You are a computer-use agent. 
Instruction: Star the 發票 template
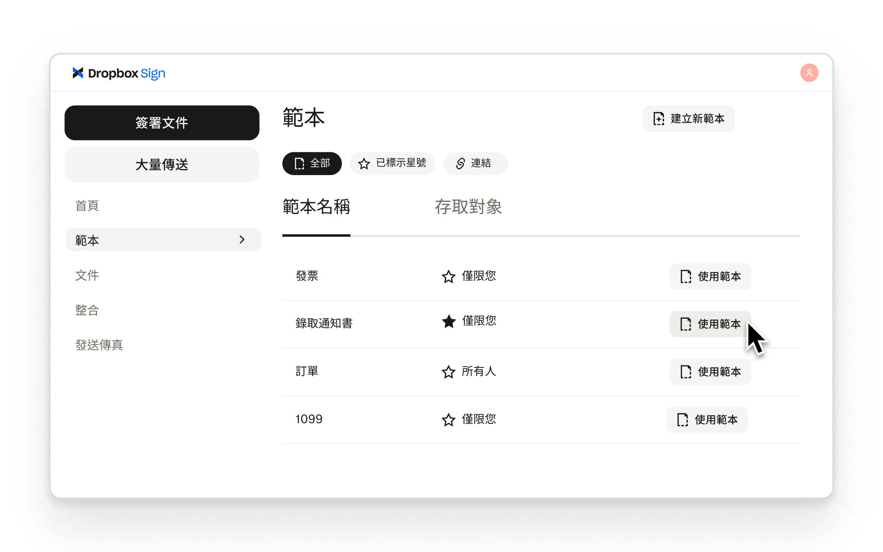click(448, 276)
